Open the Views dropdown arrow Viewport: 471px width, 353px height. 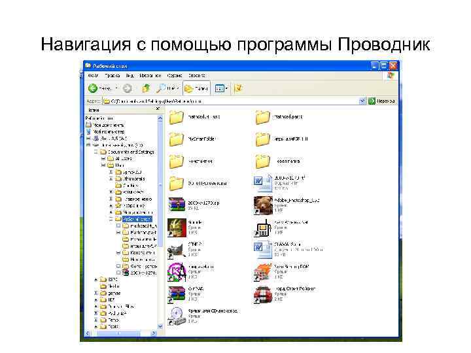(x=227, y=88)
